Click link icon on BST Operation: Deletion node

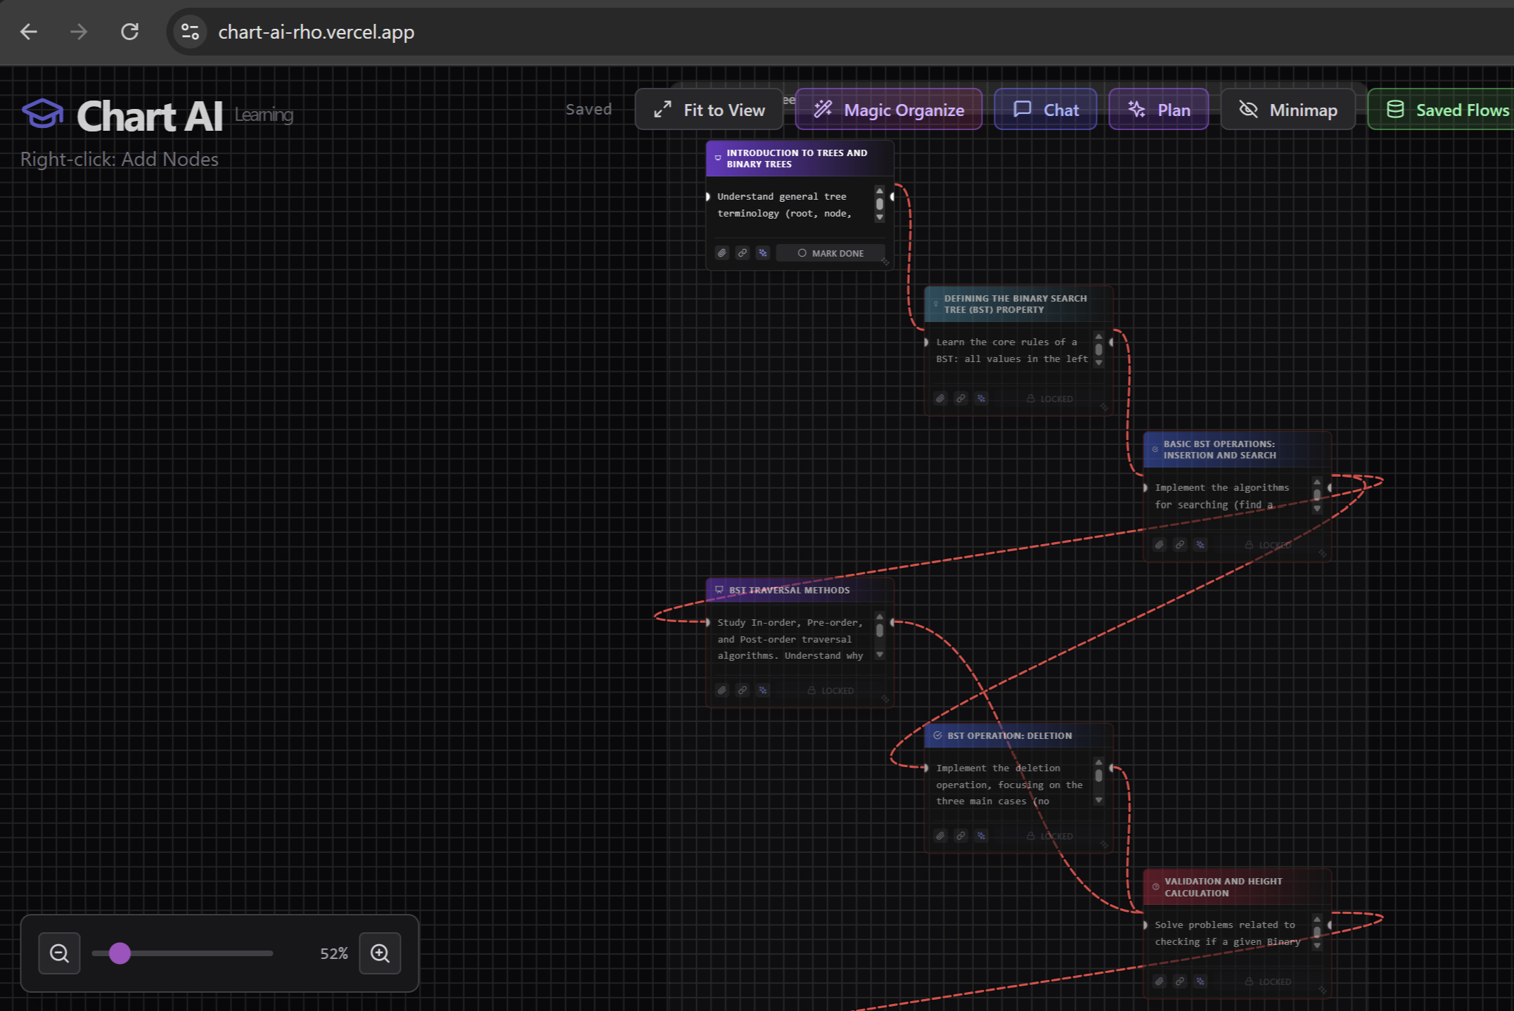(961, 836)
